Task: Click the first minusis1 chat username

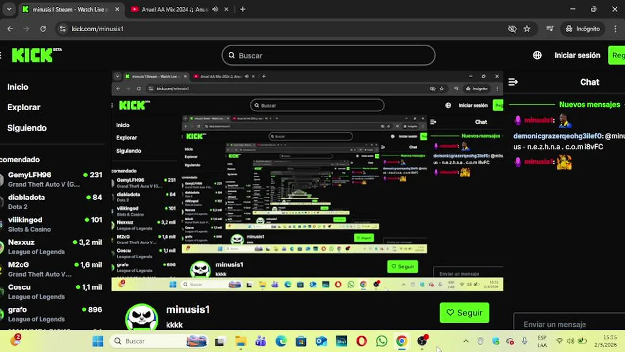Action: (x=539, y=120)
